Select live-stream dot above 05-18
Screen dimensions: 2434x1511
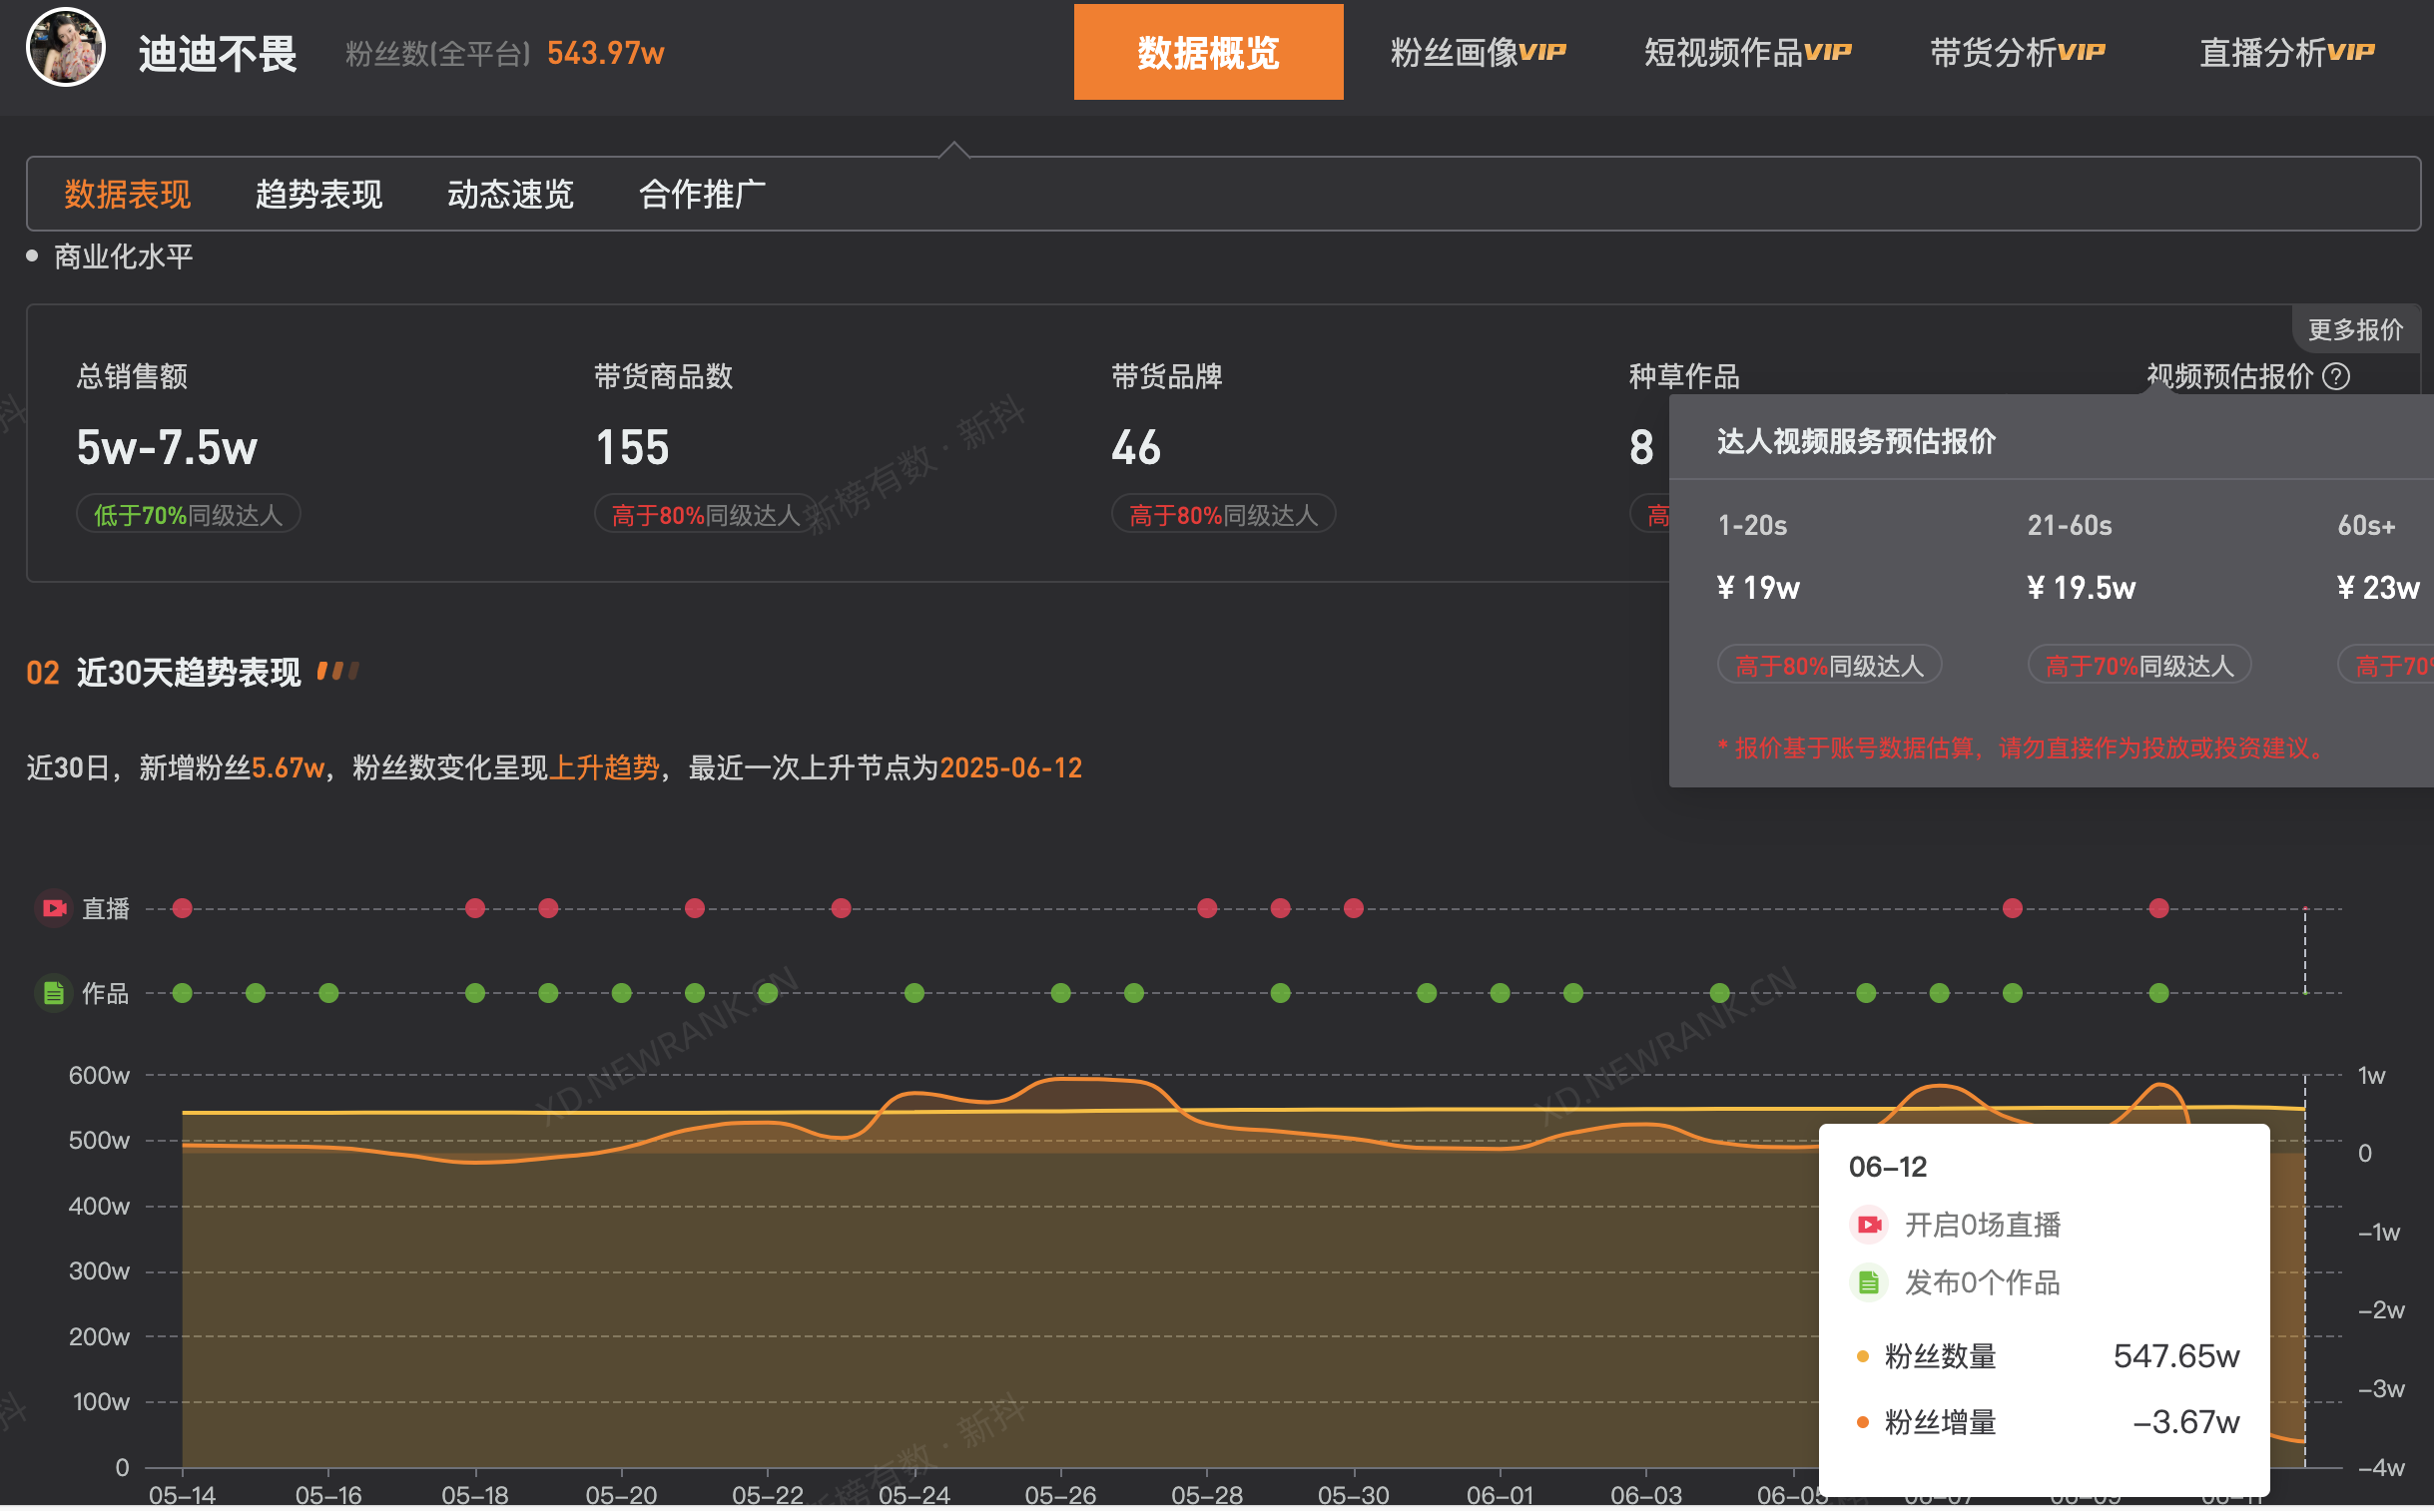(x=476, y=908)
